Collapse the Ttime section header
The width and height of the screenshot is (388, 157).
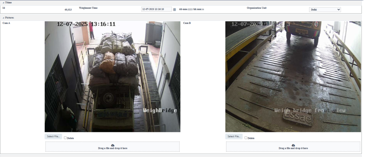pyautogui.click(x=8, y=3)
